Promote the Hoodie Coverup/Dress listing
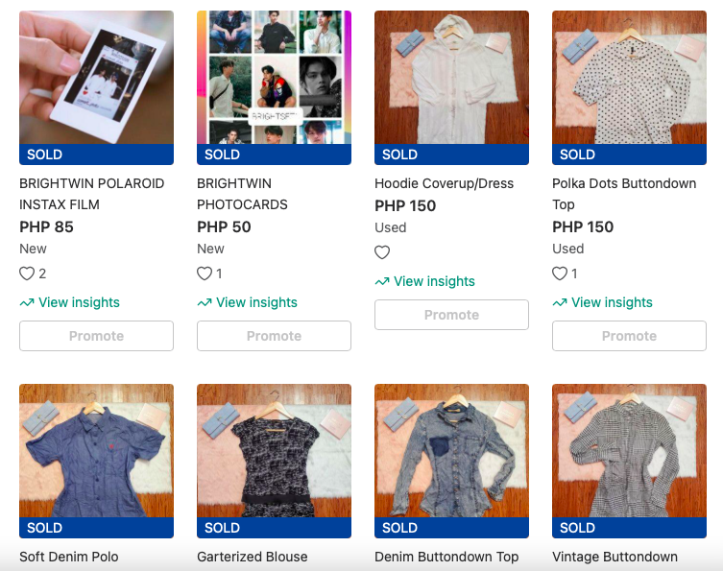Image resolution: width=723 pixels, height=571 pixels. [x=451, y=315]
